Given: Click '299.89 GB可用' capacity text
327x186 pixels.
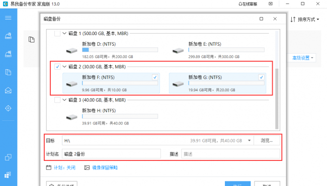Looking at the screenshot, I should pyautogui.click(x=201, y=57).
